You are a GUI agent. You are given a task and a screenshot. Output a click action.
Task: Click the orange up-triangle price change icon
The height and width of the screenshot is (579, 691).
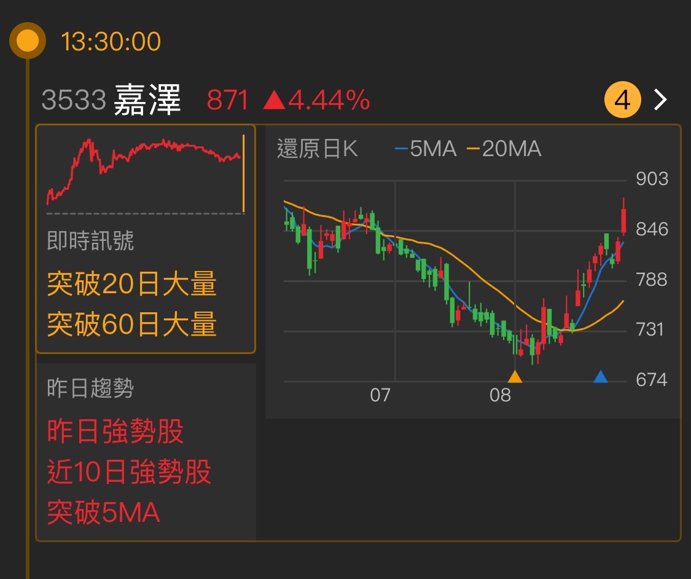point(274,100)
